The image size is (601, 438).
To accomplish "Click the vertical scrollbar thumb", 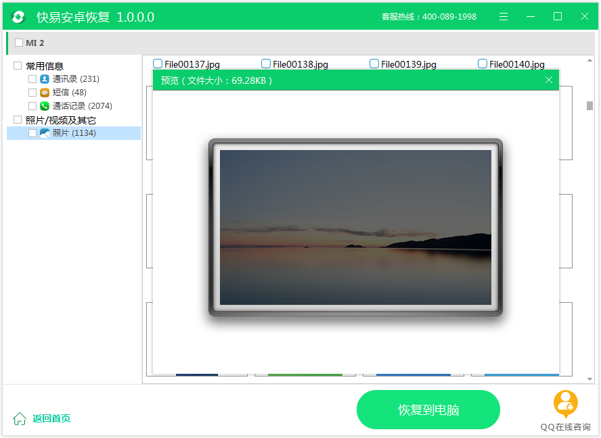I will click(x=589, y=105).
